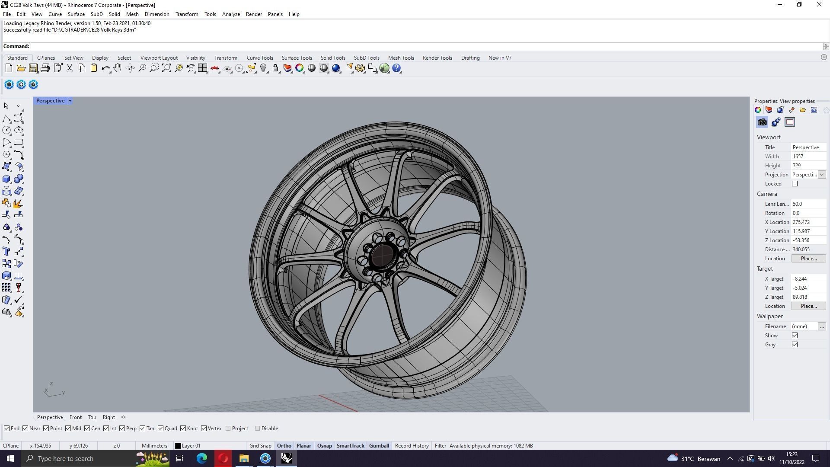The height and width of the screenshot is (467, 830).
Task: Open a file with the folder icon
Action: coord(21,68)
